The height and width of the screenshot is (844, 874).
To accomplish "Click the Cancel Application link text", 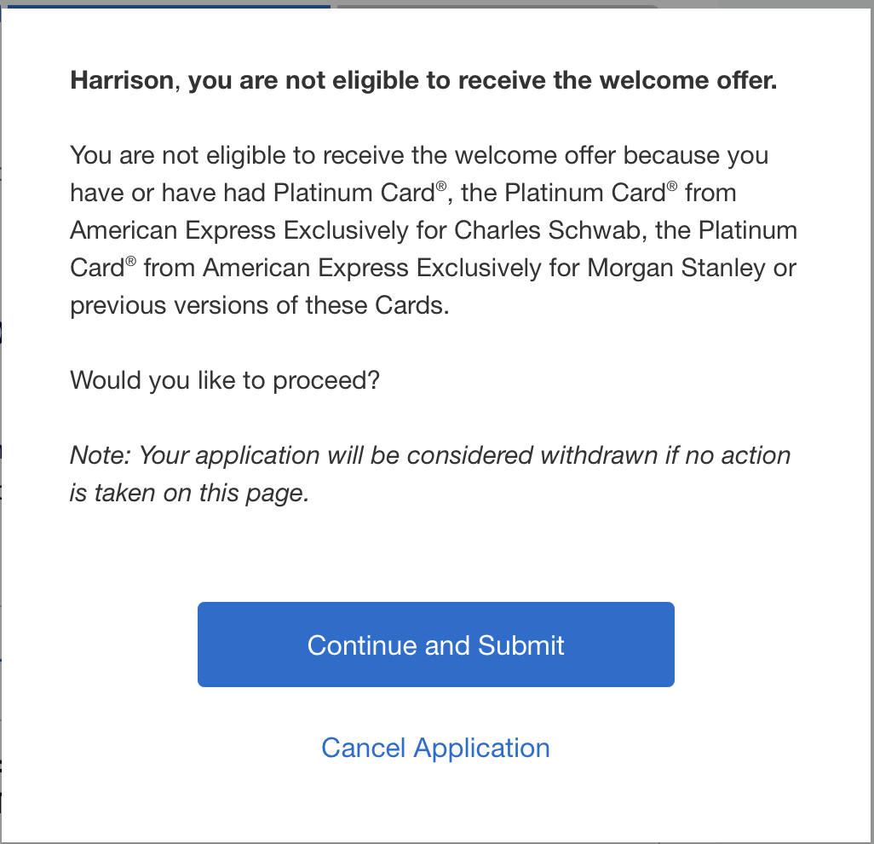I will click(435, 748).
